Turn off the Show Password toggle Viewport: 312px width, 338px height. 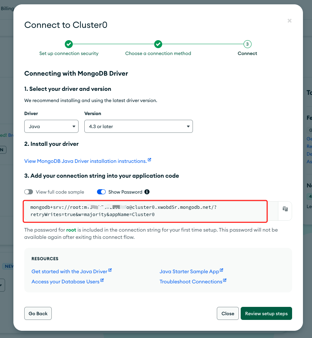(x=101, y=192)
